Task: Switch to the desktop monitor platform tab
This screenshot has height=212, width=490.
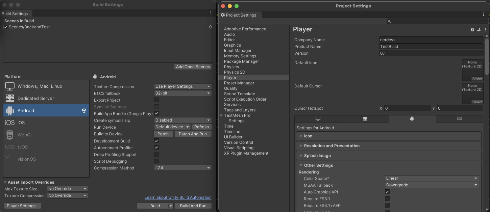Action: point(318,119)
